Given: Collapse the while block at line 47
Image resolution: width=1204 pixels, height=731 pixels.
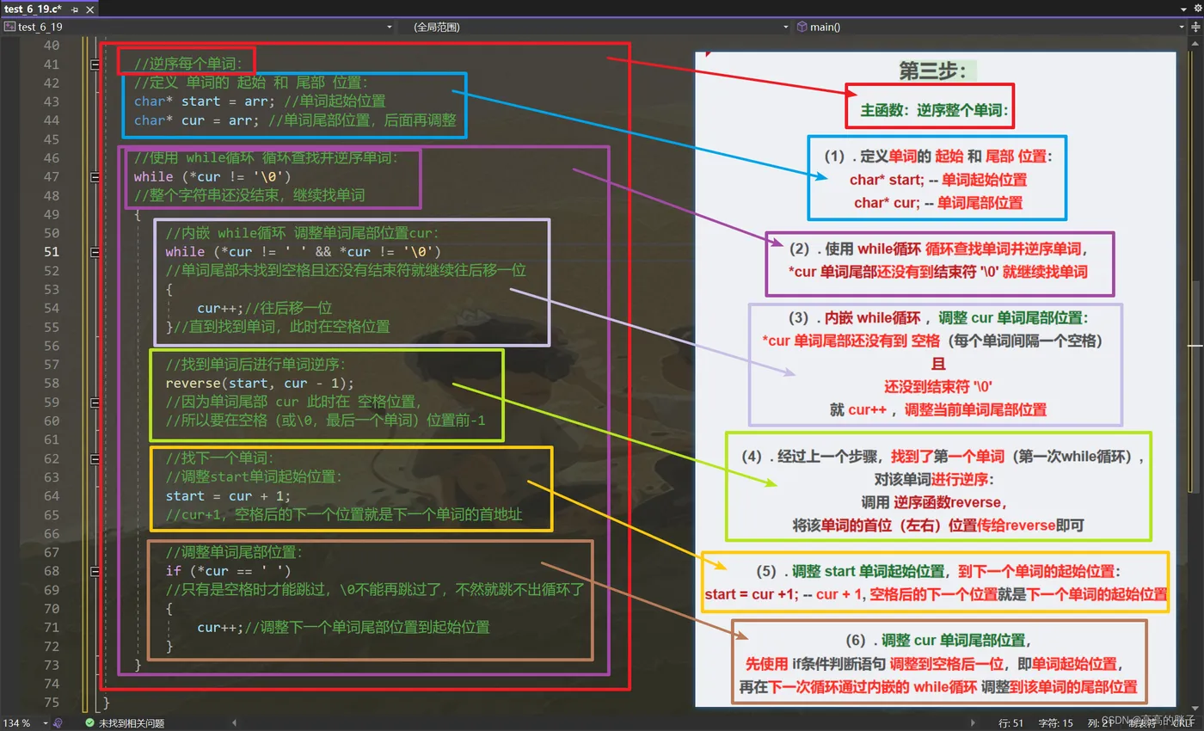Looking at the screenshot, I should pos(95,177).
